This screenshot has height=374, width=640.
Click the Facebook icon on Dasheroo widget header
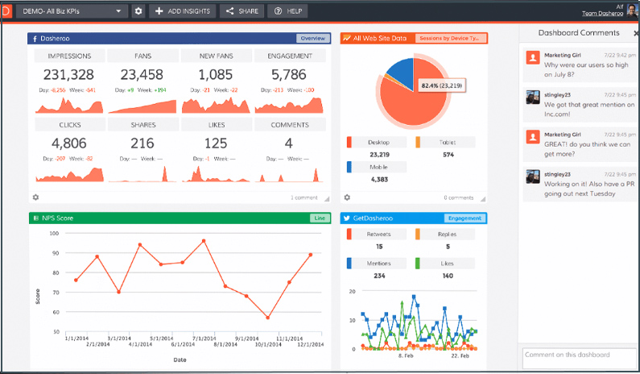35,38
